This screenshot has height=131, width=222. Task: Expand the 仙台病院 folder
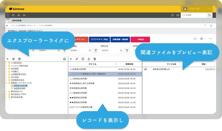[x=6, y=69]
